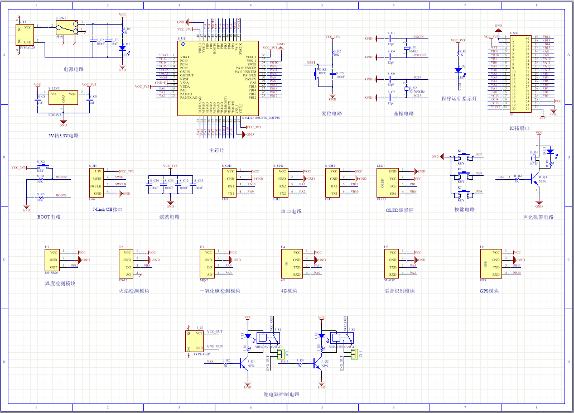This screenshot has height=413, width=574.
Task: Click crystal S_Y2 32.768KHz
Action: 406,89
